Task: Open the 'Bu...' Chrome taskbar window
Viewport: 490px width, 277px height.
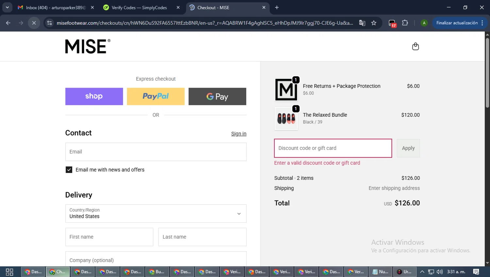Action: (157, 272)
